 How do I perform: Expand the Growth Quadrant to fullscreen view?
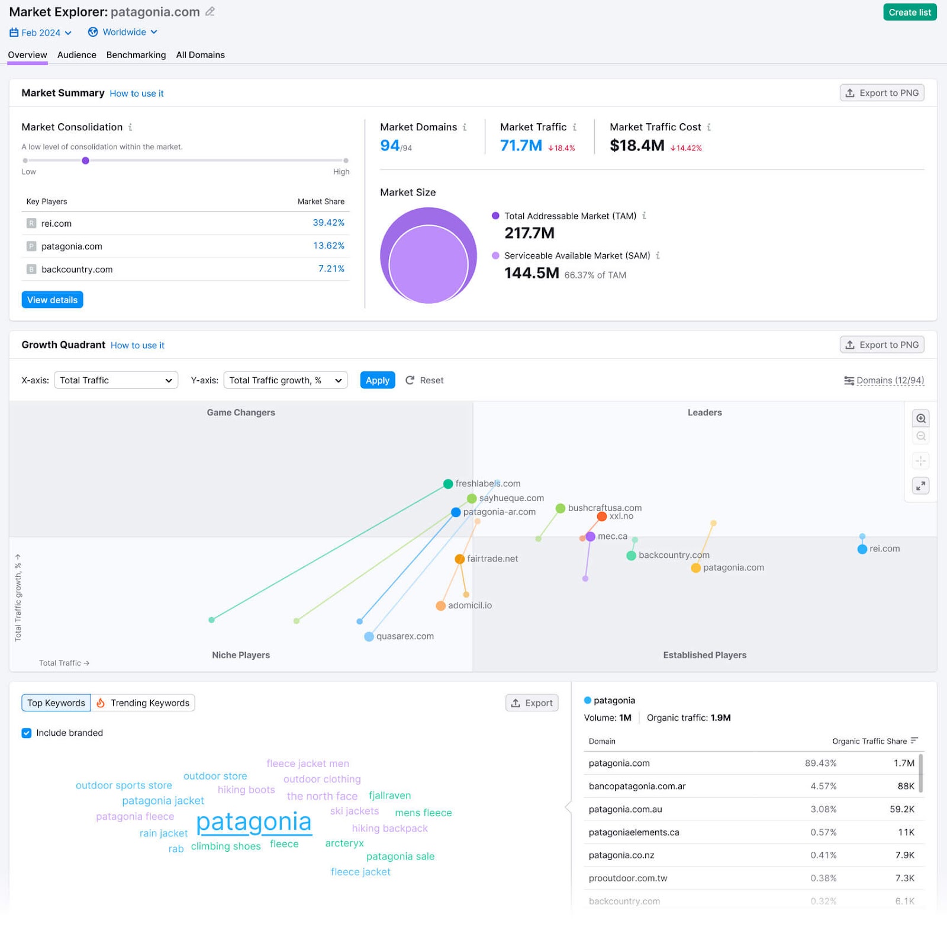pos(920,486)
